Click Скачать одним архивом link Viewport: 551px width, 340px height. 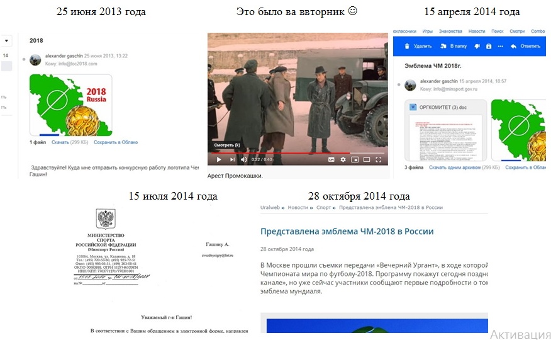pyautogui.click(x=454, y=167)
